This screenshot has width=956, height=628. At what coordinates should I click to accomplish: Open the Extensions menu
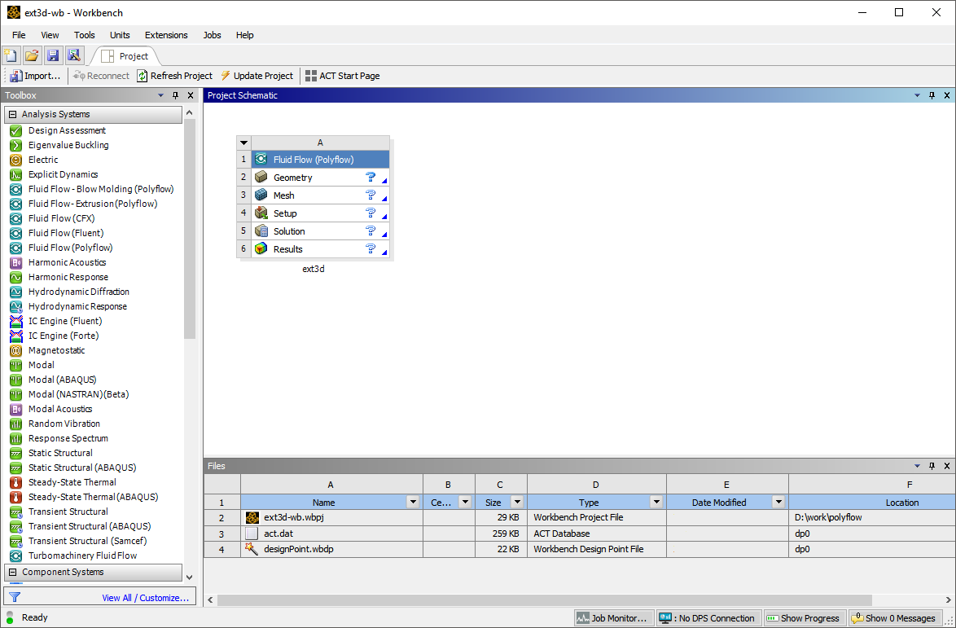[166, 35]
